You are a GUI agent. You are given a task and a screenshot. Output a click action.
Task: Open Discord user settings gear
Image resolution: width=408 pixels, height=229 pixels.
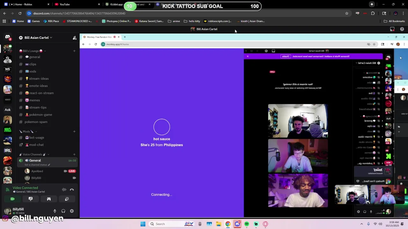click(72, 211)
